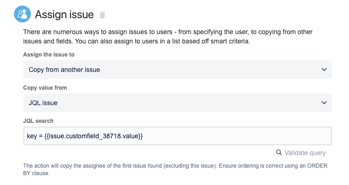Expand the chevron on the JQL issue selector
Image resolution: width=349 pixels, height=185 pixels.
click(324, 103)
